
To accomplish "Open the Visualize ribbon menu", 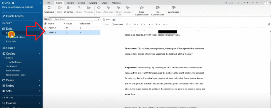I will (89, 9).
